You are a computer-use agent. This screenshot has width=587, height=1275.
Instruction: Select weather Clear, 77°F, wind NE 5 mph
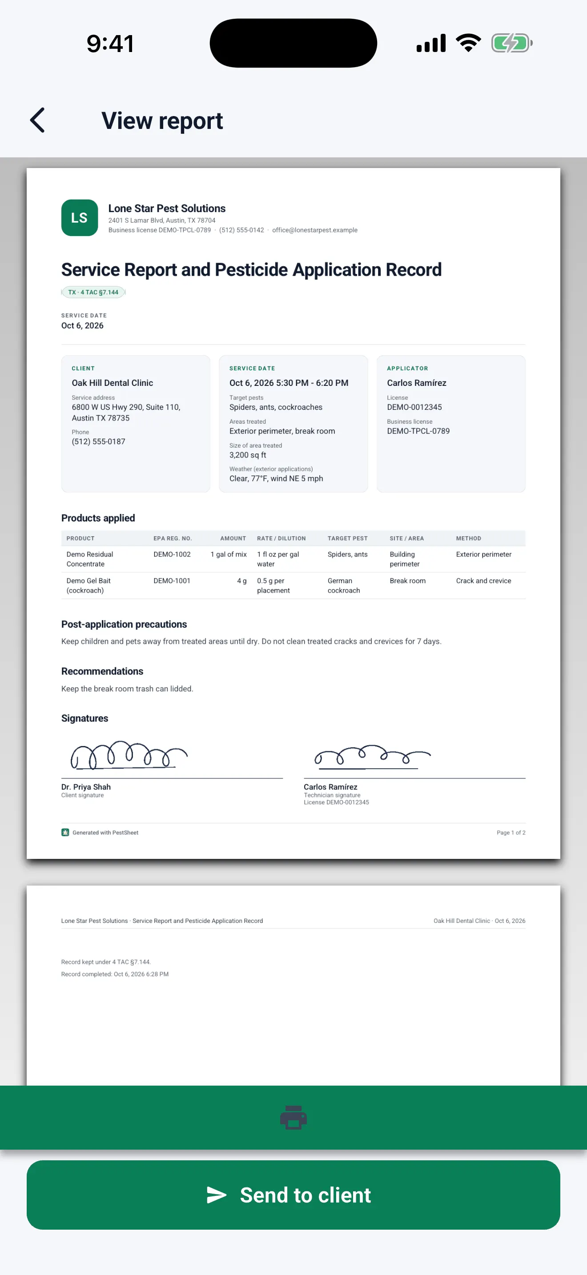(x=276, y=479)
